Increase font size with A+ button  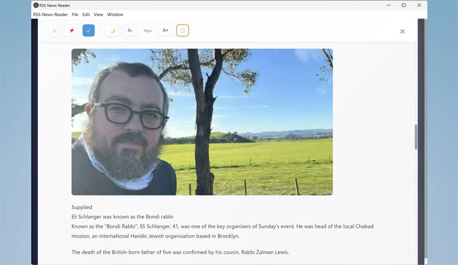pos(165,30)
